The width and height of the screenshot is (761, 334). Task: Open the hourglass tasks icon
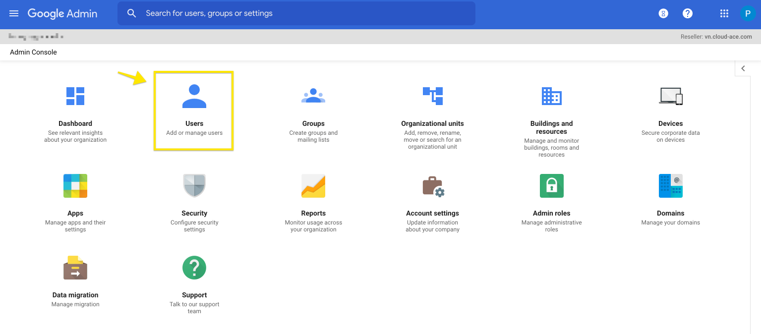pyautogui.click(x=663, y=13)
